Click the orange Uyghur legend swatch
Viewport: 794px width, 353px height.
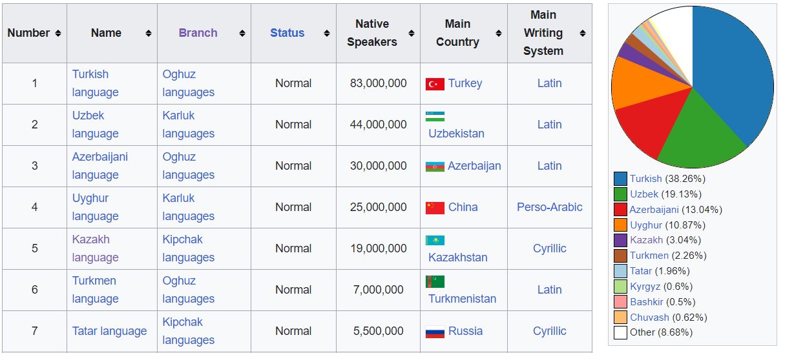pos(620,225)
